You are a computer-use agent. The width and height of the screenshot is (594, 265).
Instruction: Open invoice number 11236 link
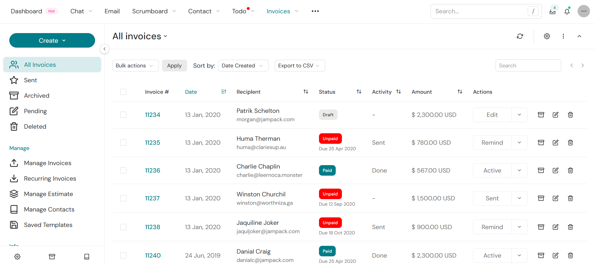(153, 170)
